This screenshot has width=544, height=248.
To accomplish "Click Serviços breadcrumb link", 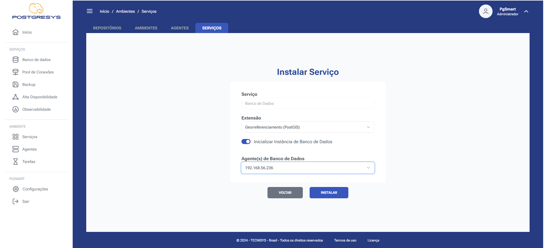I will pyautogui.click(x=149, y=11).
